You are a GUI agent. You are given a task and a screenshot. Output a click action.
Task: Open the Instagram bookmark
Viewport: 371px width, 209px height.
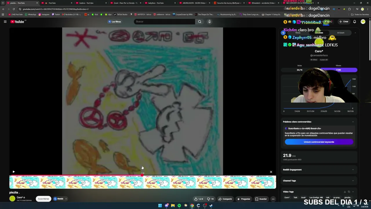point(44,15)
